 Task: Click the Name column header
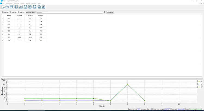coord(9,15)
